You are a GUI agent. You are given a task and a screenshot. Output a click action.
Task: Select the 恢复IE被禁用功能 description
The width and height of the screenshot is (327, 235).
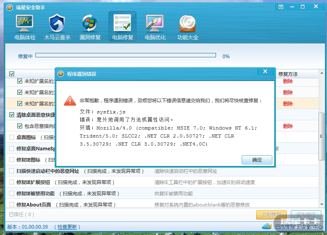pyautogui.click(x=173, y=194)
